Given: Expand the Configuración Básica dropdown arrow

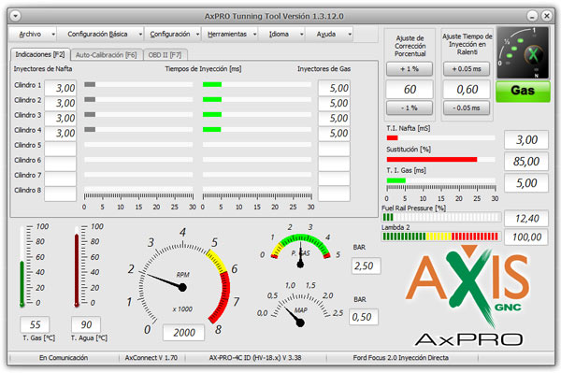Looking at the screenshot, I should pyautogui.click(x=140, y=35).
